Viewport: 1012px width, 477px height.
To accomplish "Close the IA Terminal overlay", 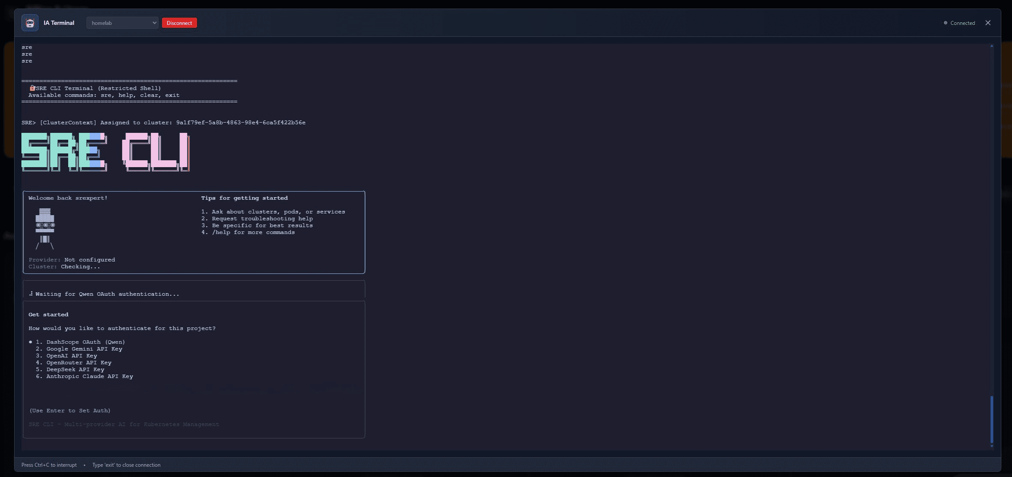I will pos(988,23).
